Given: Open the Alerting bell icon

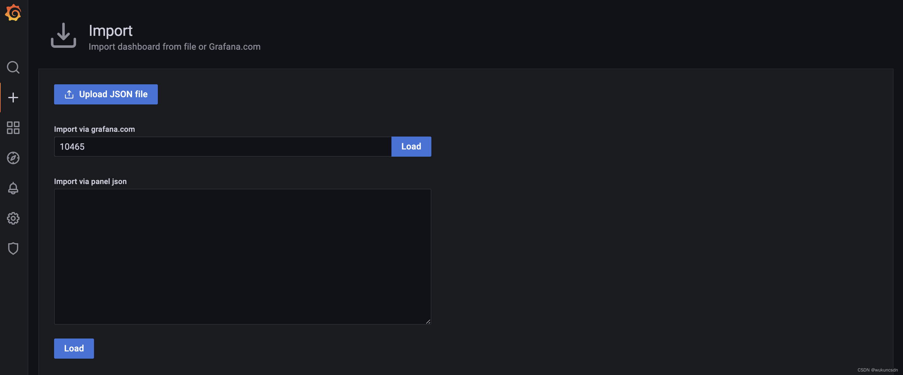Looking at the screenshot, I should (x=13, y=188).
